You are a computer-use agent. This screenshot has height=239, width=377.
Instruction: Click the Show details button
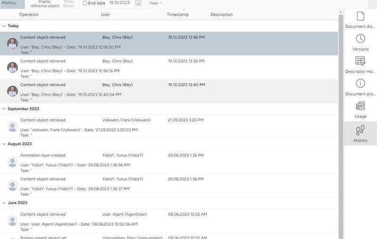coord(68,4)
